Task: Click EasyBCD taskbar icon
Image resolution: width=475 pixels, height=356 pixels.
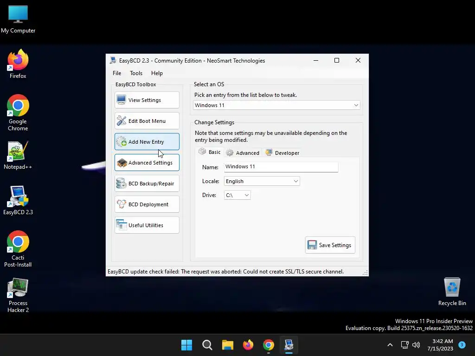Action: (x=289, y=345)
